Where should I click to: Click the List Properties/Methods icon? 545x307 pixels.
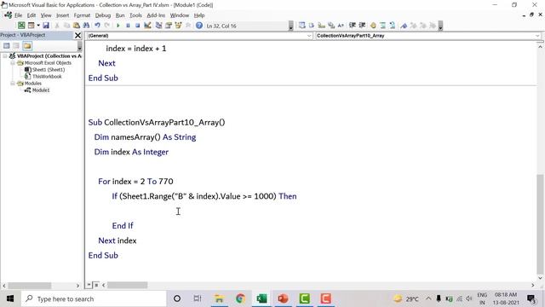(301, 26)
